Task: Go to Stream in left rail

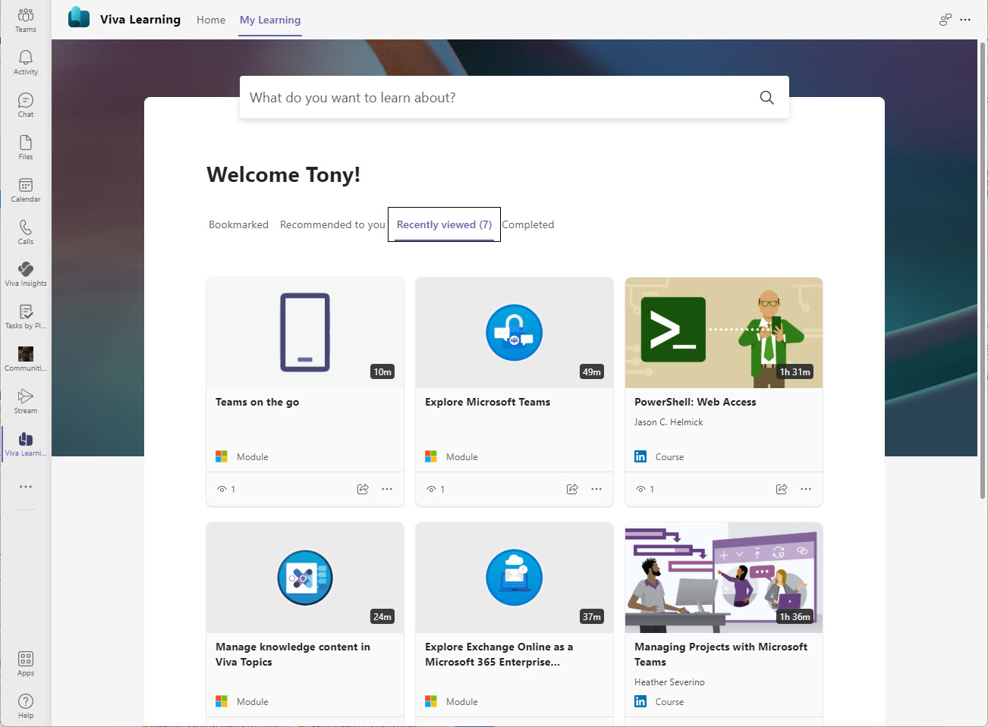Action: [26, 401]
